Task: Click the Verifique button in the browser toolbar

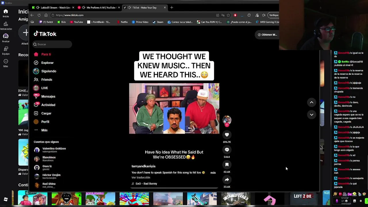Action: [273, 15]
